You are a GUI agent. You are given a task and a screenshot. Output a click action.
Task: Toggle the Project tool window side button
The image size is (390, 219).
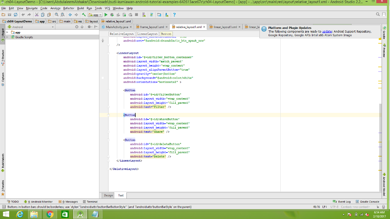tap(3, 35)
